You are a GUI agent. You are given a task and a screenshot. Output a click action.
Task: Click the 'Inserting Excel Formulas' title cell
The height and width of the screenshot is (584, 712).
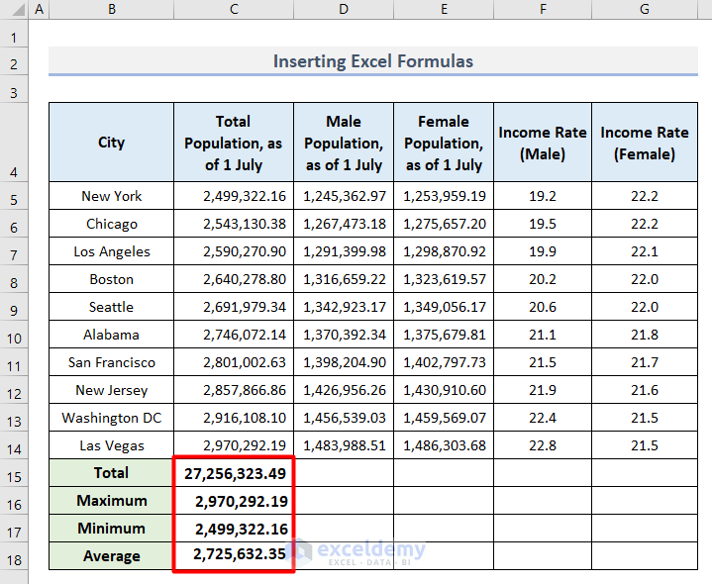(372, 61)
